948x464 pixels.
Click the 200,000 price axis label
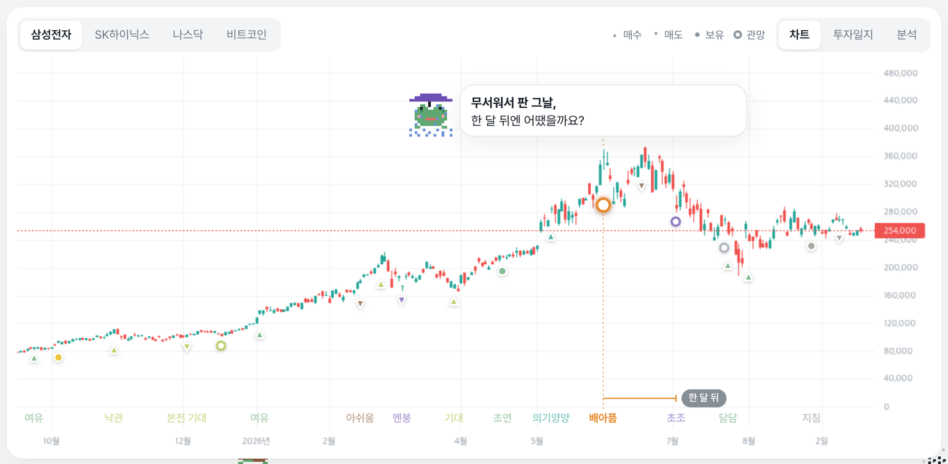pyautogui.click(x=901, y=267)
